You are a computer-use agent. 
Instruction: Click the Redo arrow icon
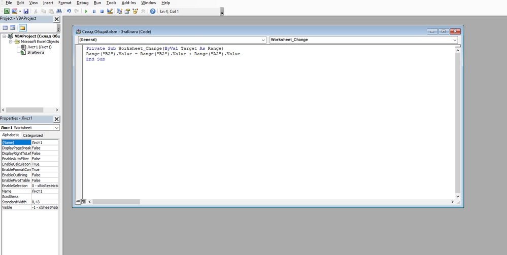(77, 11)
